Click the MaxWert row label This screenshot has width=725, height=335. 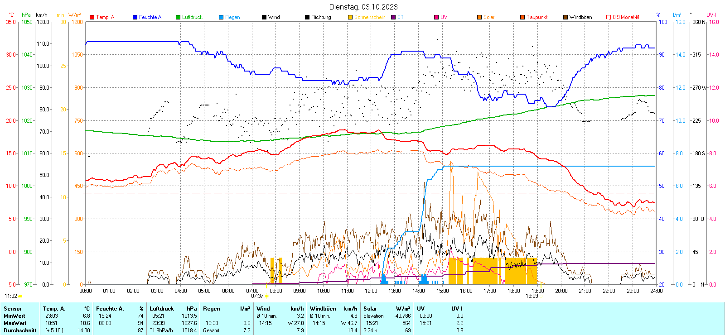tap(15, 323)
